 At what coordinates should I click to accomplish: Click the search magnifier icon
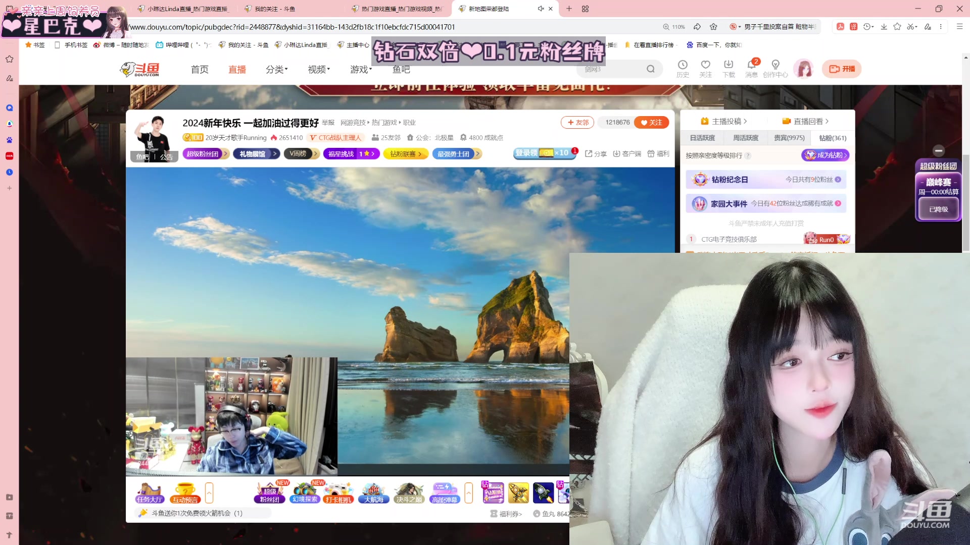651,69
